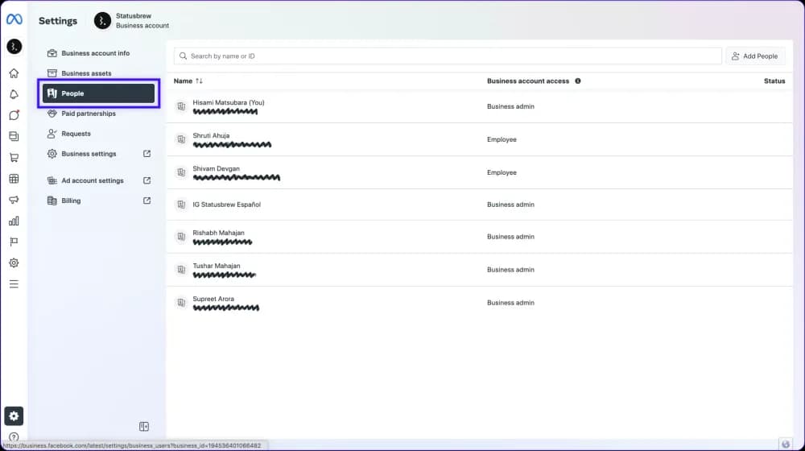Screen dimensions: 805x451
Task: Click the Add People button
Action: coord(754,56)
